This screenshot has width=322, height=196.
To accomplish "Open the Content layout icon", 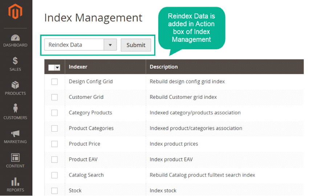I will click(x=15, y=157).
